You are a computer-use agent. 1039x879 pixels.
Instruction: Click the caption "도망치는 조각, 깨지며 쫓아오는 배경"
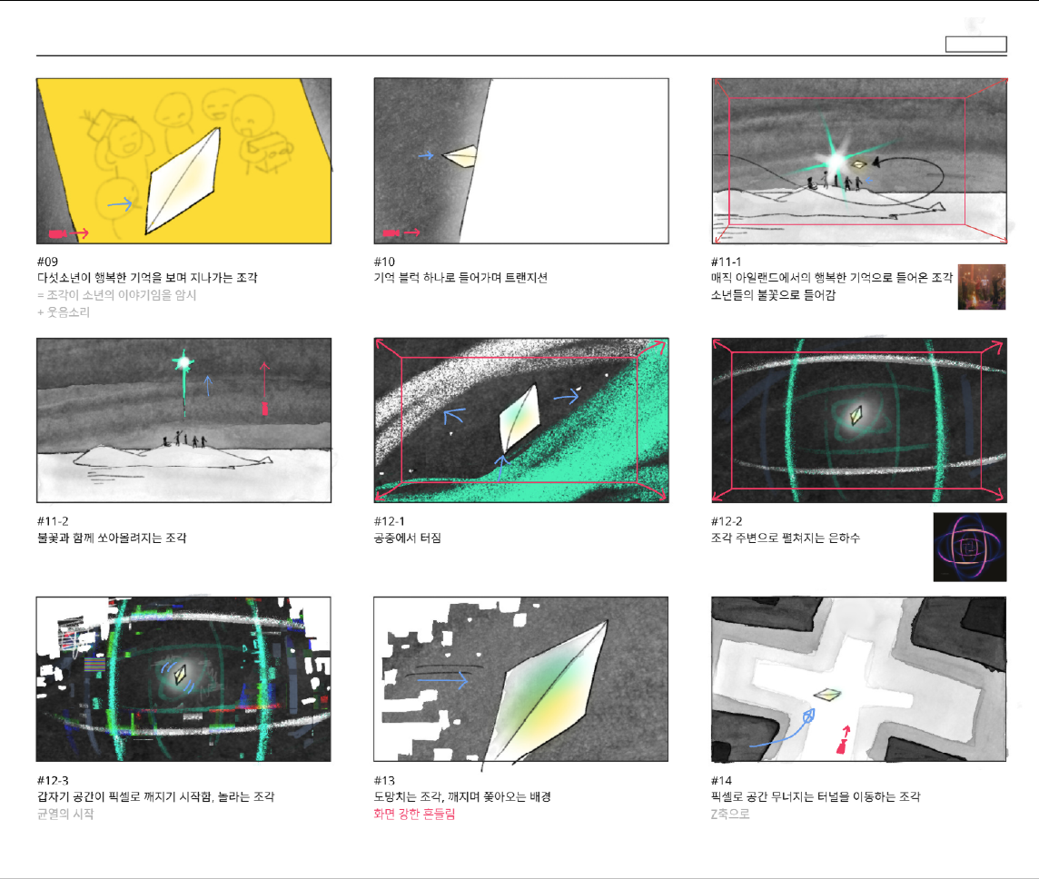[x=462, y=797]
